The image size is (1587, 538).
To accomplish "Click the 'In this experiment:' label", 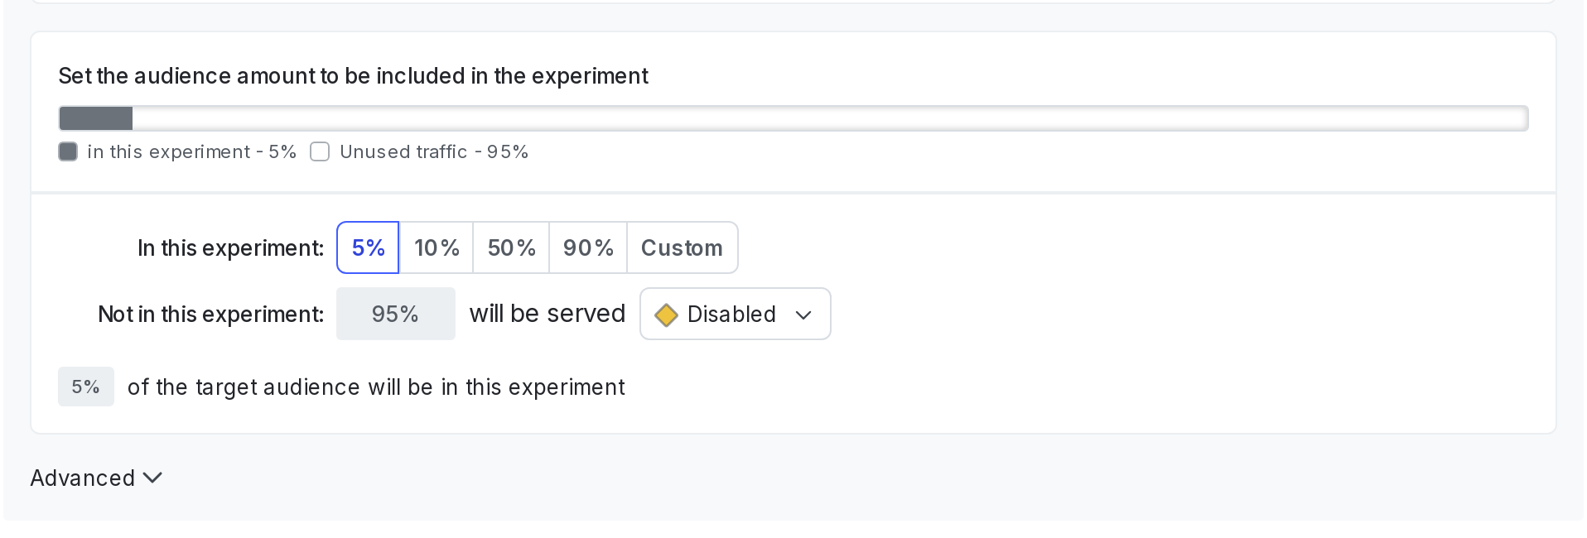I will coord(230,248).
